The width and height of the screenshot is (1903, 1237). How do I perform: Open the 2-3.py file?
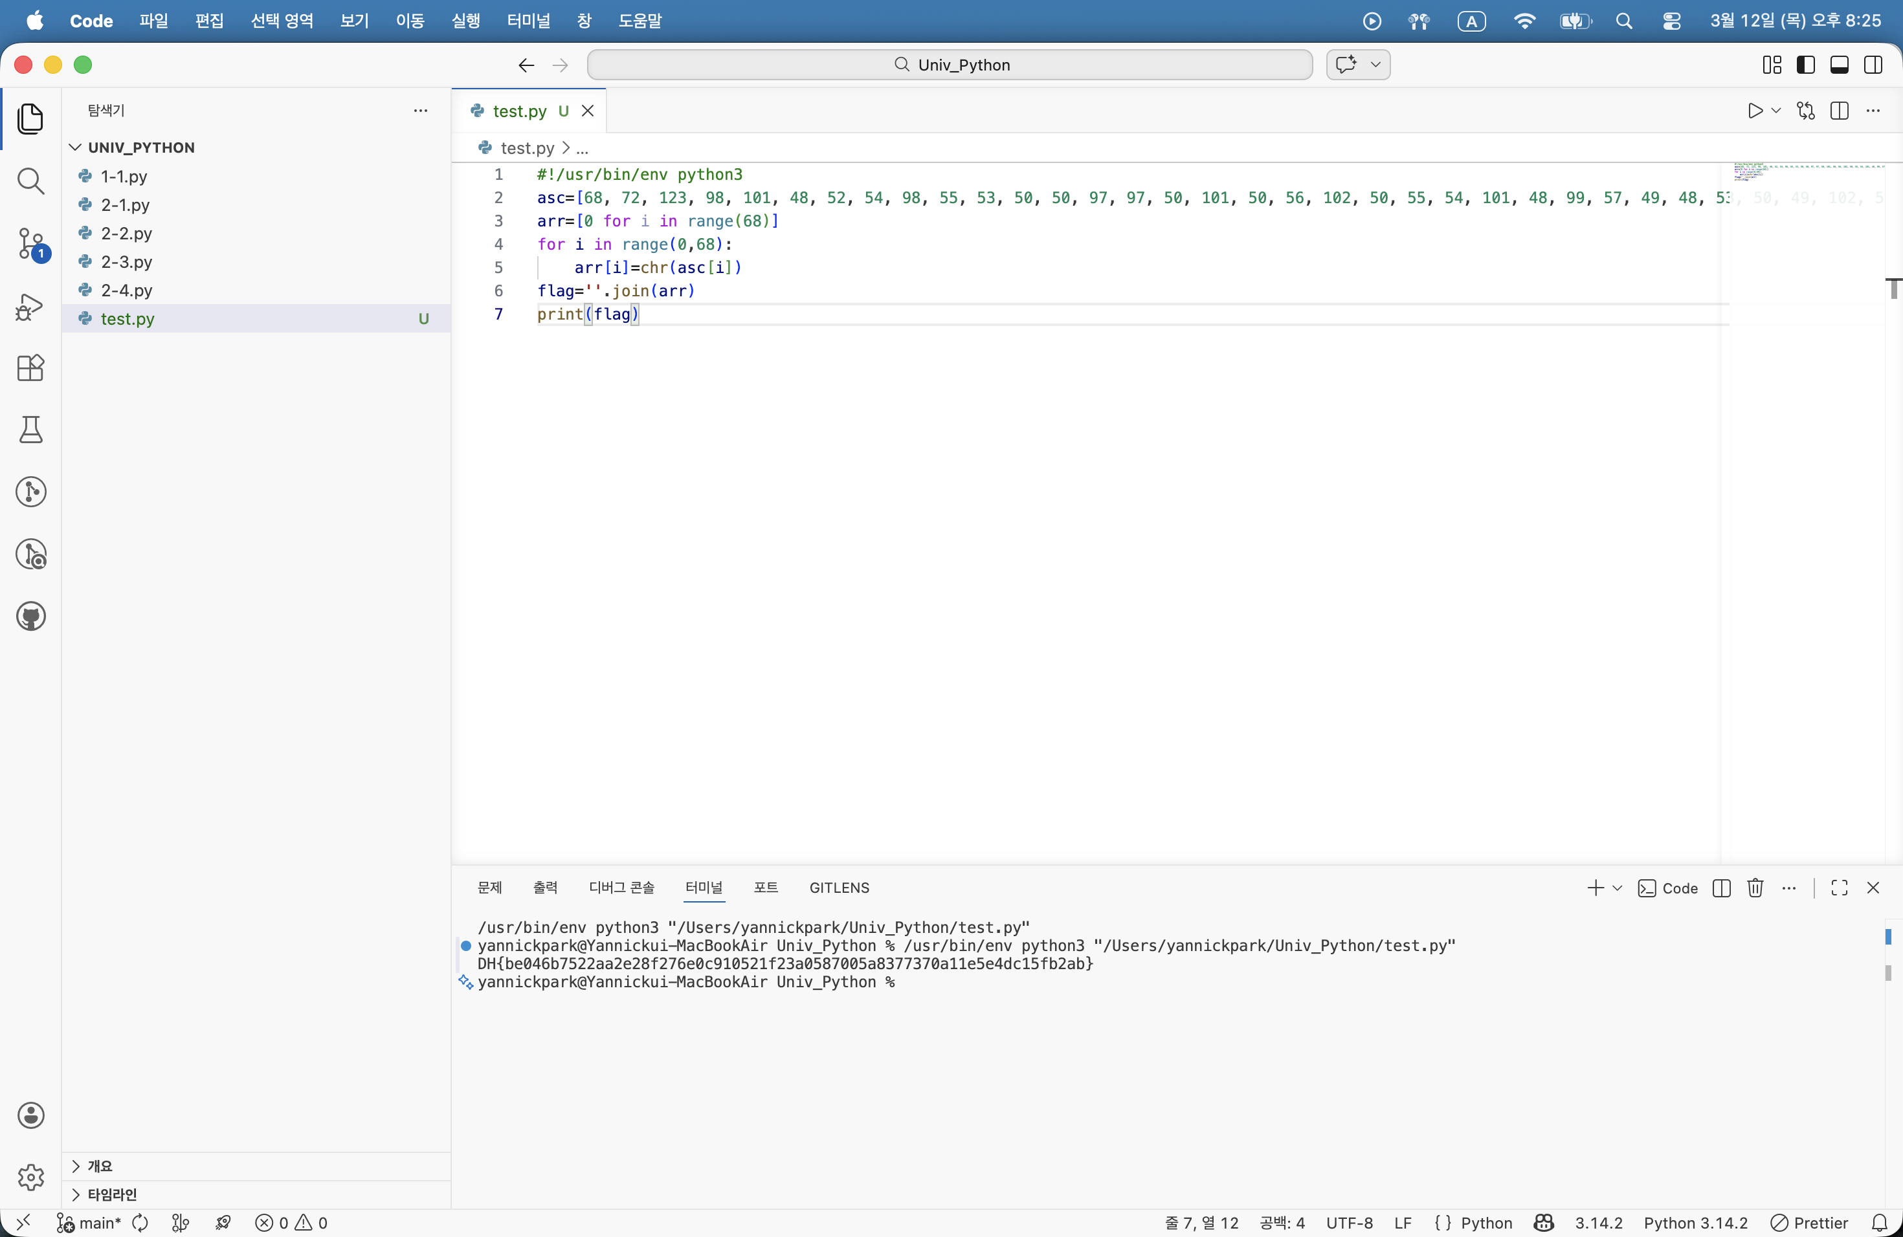point(126,262)
